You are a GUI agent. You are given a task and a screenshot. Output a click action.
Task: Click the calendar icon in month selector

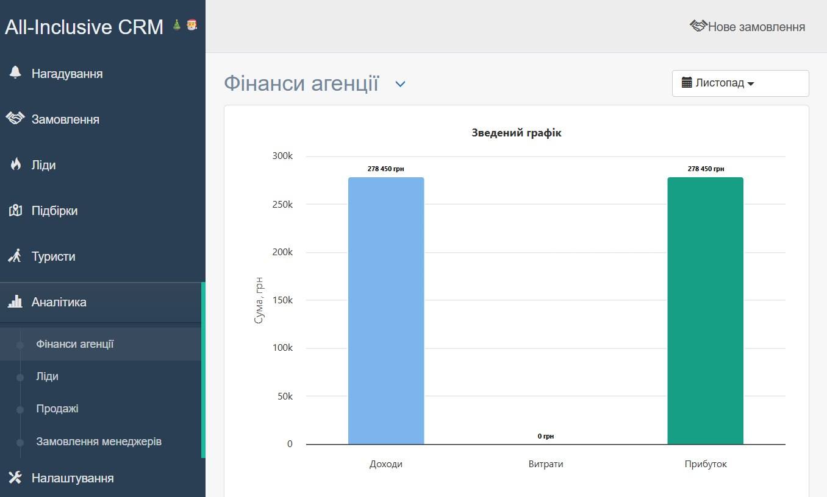click(x=687, y=83)
